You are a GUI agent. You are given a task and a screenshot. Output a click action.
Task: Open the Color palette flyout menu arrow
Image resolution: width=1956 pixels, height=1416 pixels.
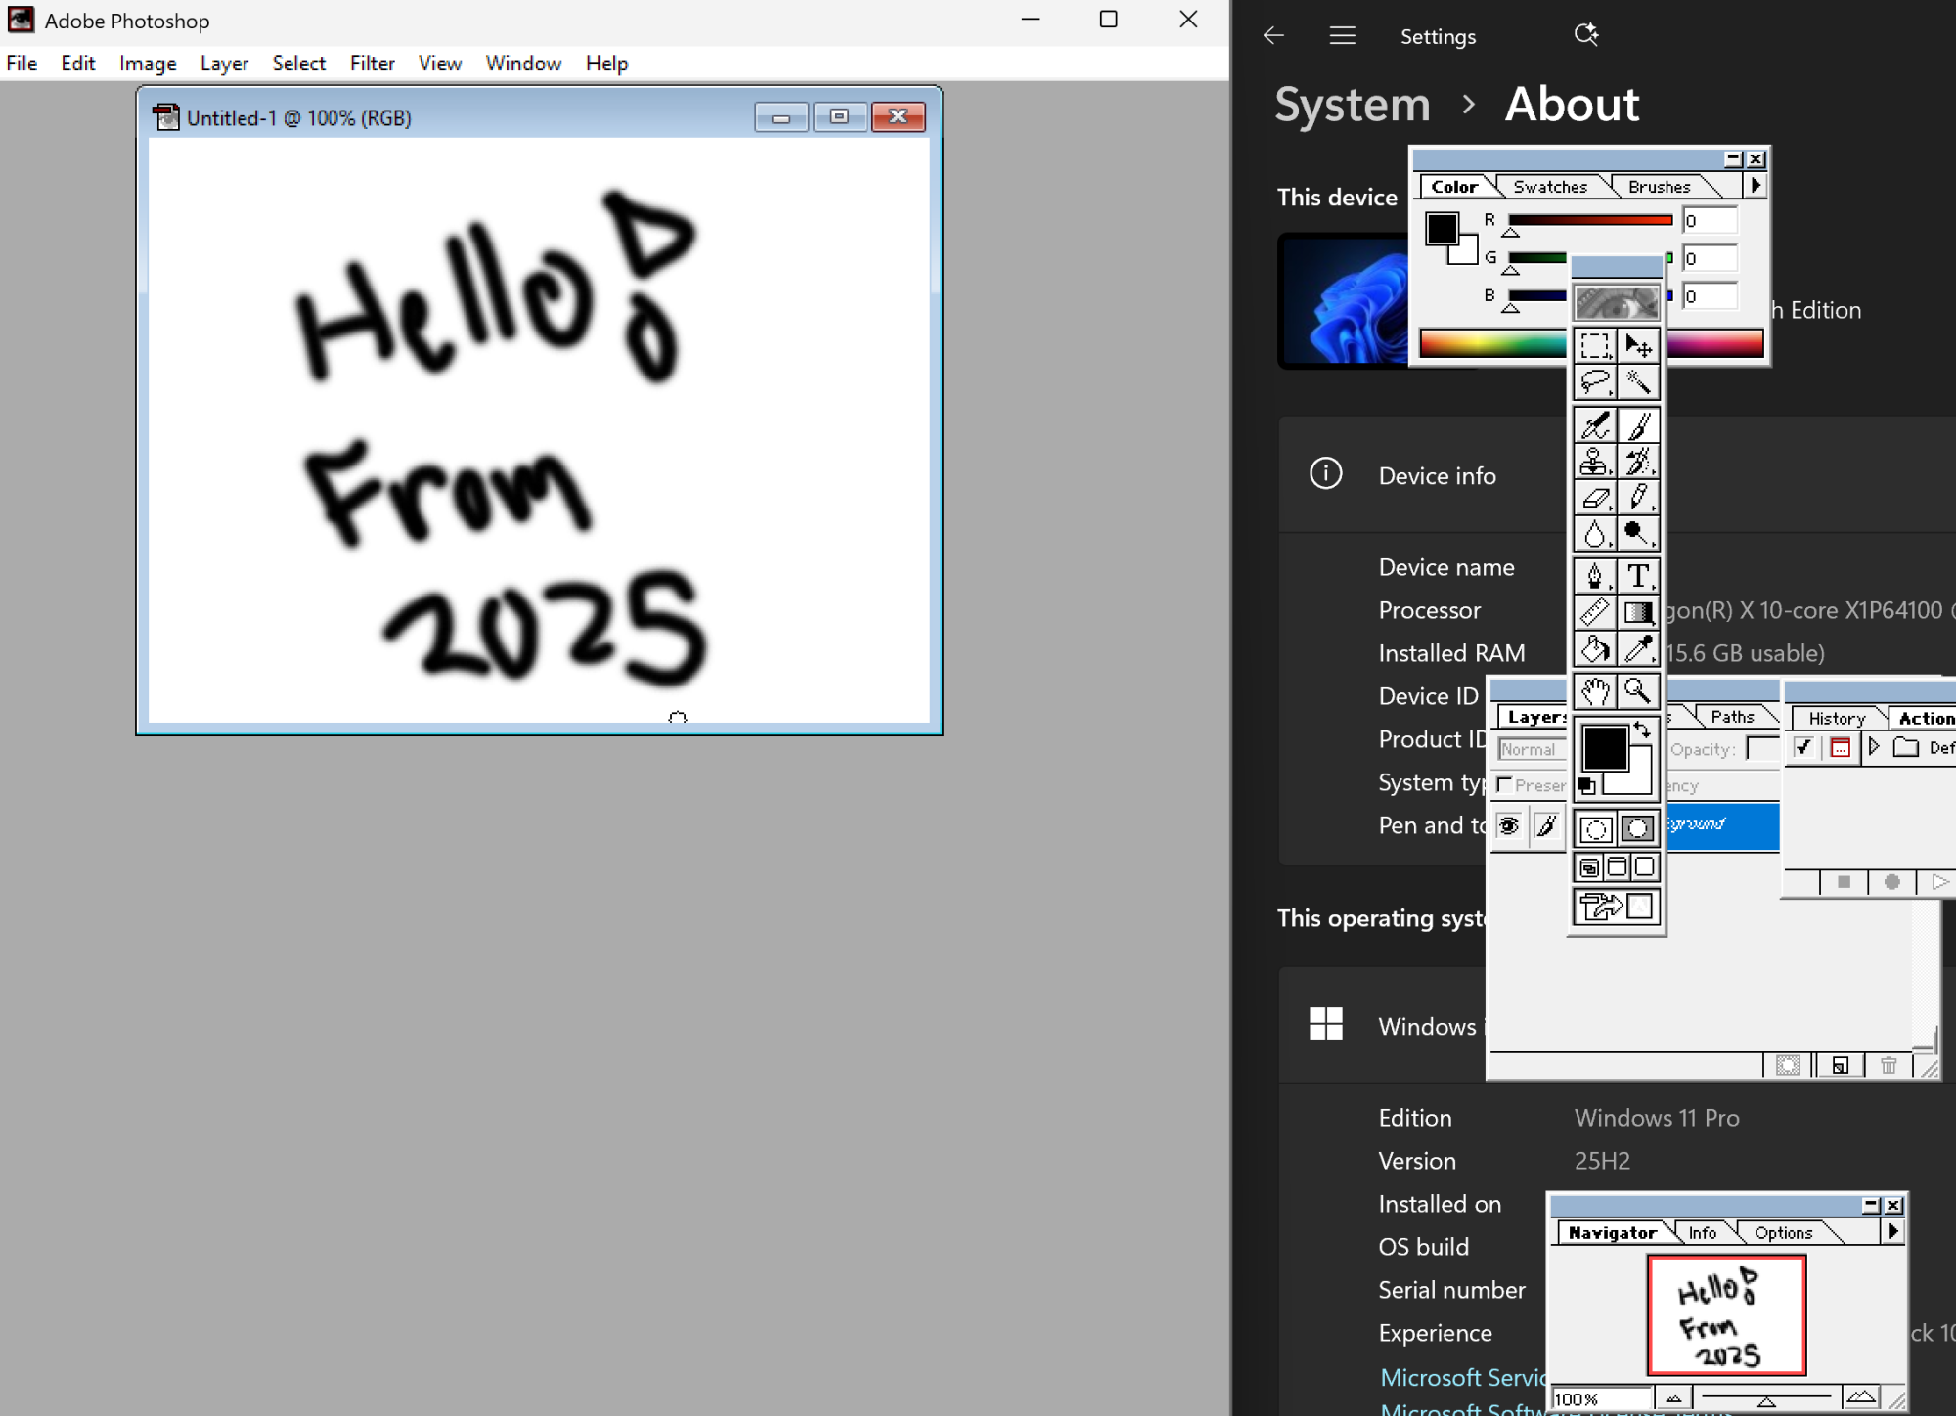pos(1756,186)
